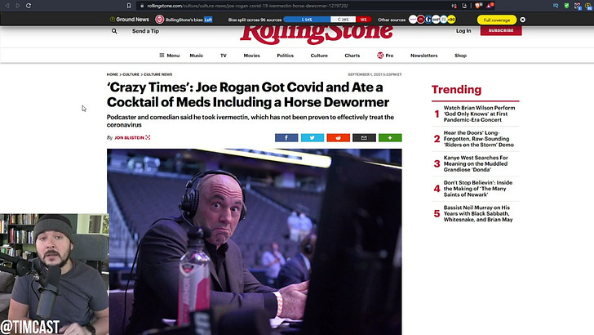This screenshot has width=594, height=335.
Task: Click the Full coverage button
Action: click(497, 20)
